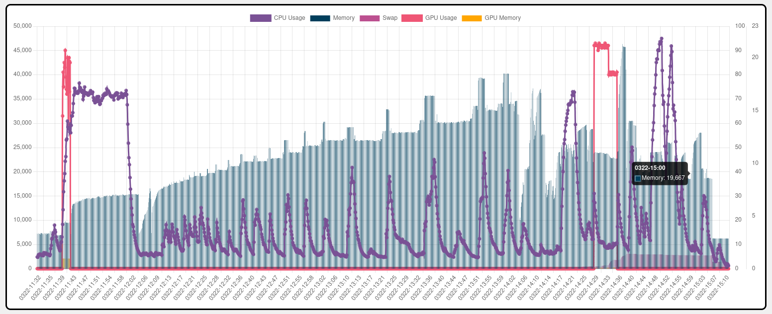This screenshot has width=772, height=314.
Task: Click the 40,000 left axis label
Action: click(x=22, y=75)
